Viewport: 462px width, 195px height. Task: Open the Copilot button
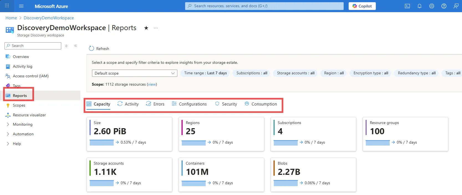pyautogui.click(x=362, y=6)
